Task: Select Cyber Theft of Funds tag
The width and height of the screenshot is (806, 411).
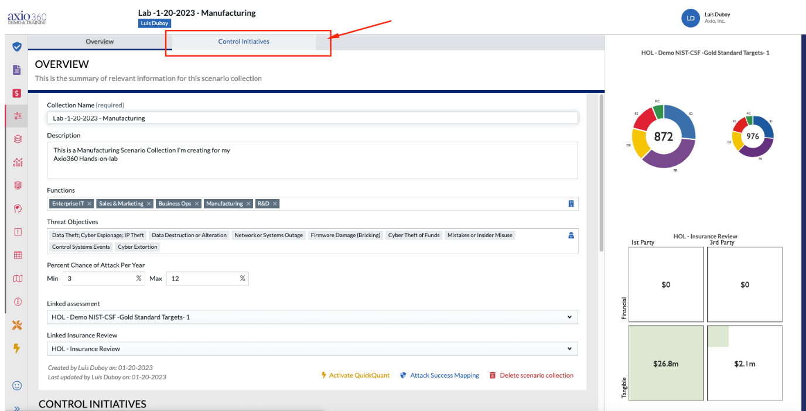Action: coord(414,235)
